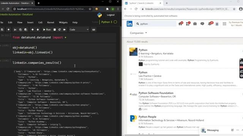Open LinkedIn Jobs briefcase icon

click(x=195, y=24)
